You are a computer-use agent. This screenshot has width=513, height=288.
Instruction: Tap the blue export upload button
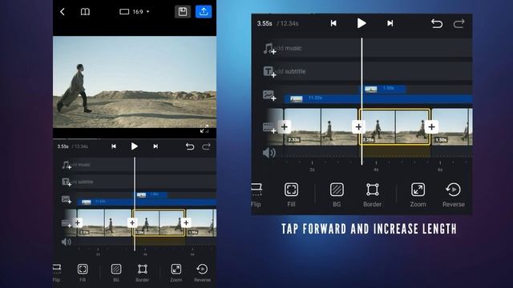pyautogui.click(x=204, y=12)
